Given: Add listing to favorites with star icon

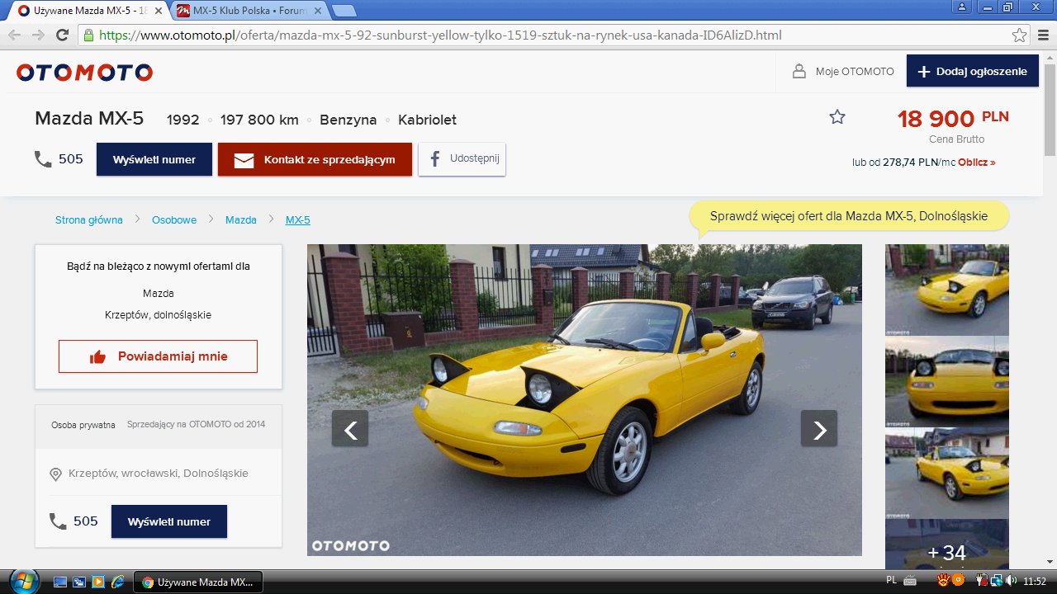Looking at the screenshot, I should pyautogui.click(x=837, y=117).
